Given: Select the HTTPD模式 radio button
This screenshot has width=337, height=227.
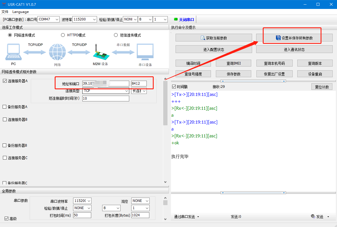Looking at the screenshot, I should point(63,35).
